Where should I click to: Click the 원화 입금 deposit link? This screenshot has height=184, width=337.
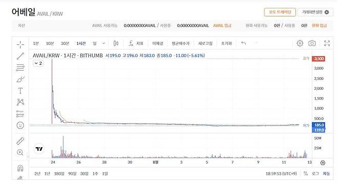tap(319, 26)
